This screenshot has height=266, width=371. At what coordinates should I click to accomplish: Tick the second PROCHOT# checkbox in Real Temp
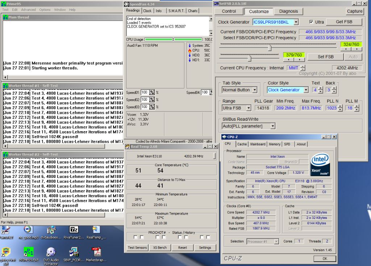click(142, 237)
